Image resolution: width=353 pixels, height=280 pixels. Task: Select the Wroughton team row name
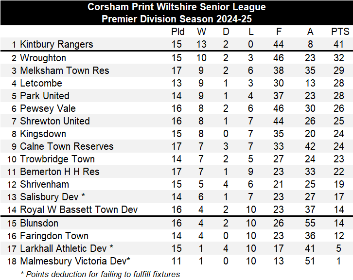(x=43, y=58)
